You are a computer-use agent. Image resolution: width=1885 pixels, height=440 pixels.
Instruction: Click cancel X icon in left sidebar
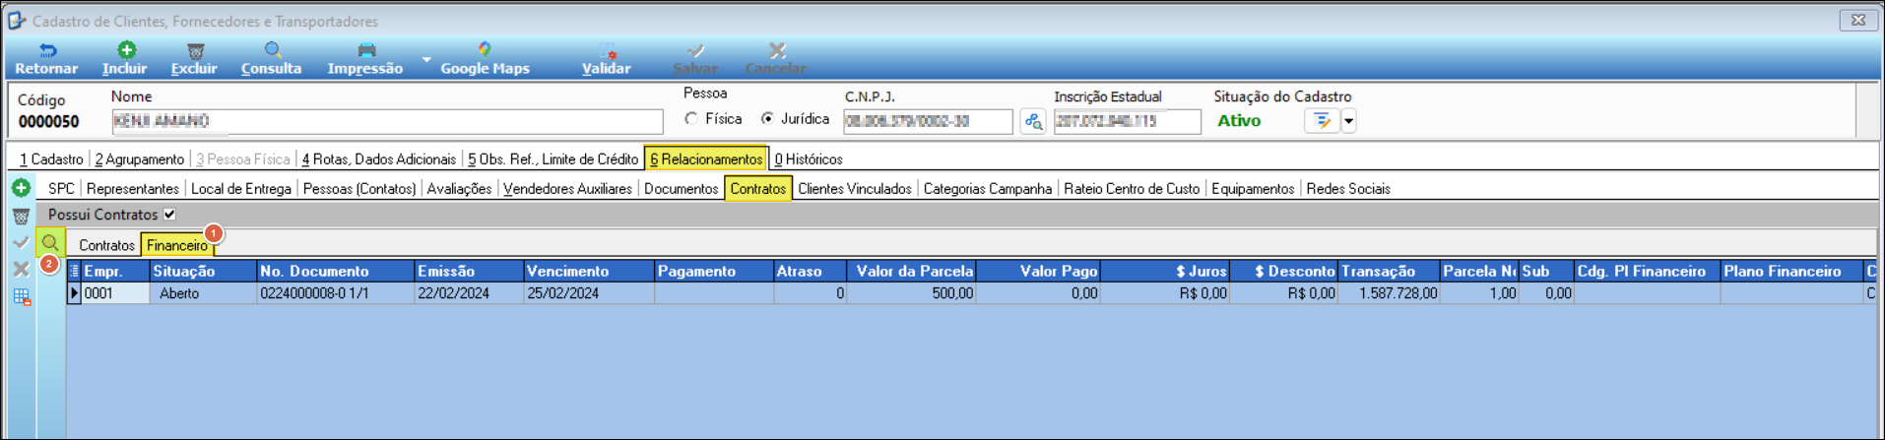(21, 269)
